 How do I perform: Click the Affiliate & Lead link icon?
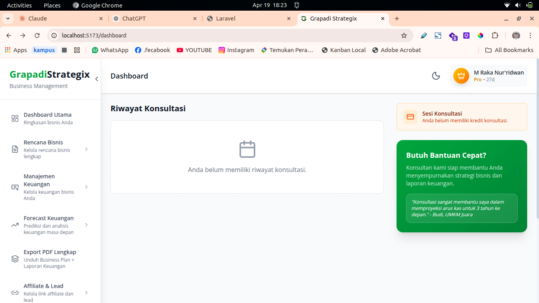click(15, 293)
